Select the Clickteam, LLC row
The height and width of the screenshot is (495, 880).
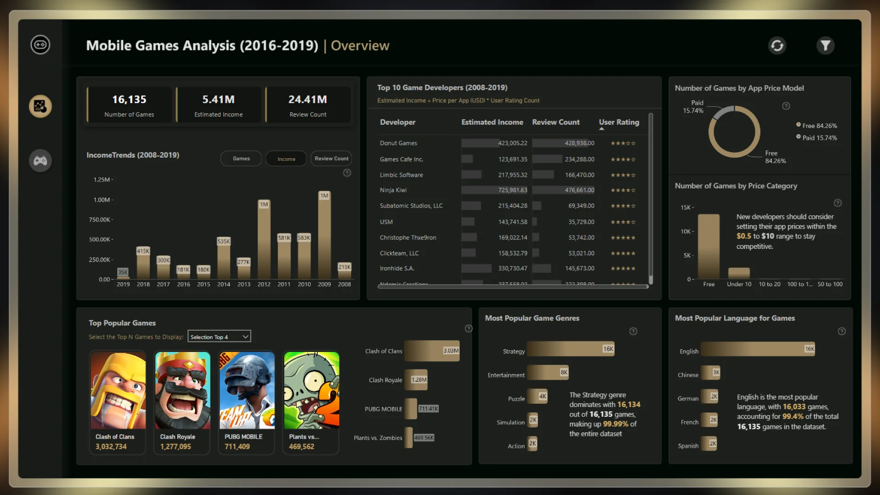pos(512,253)
